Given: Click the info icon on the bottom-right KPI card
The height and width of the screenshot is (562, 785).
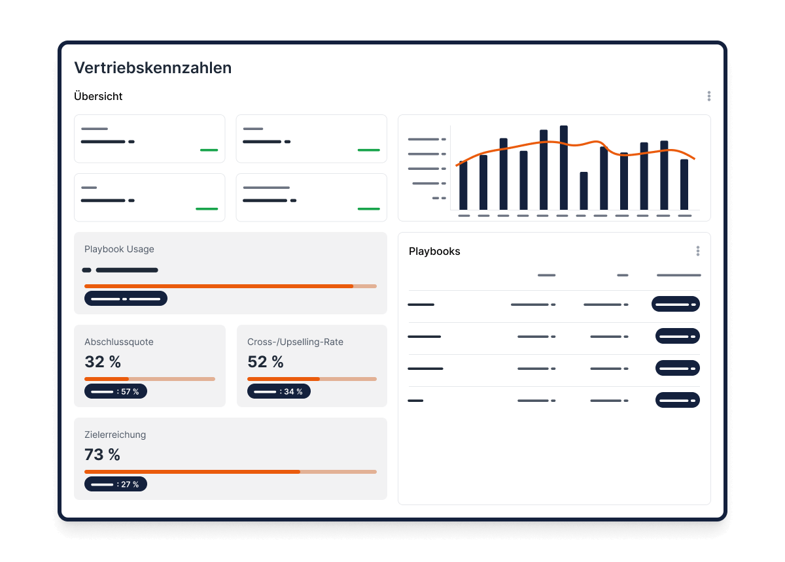Looking at the screenshot, I should pos(294,199).
